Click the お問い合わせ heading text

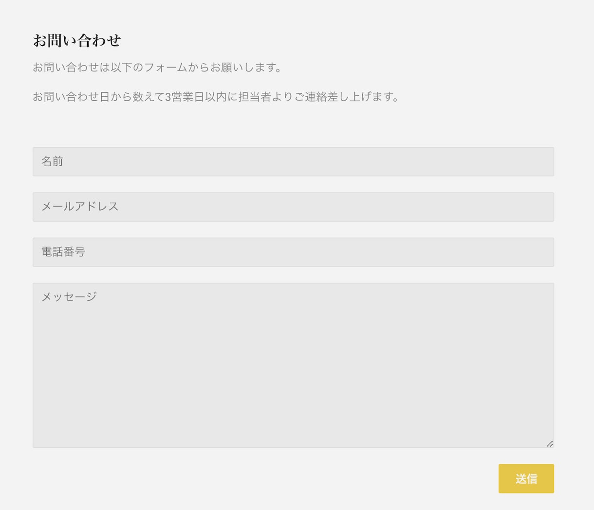click(x=77, y=40)
